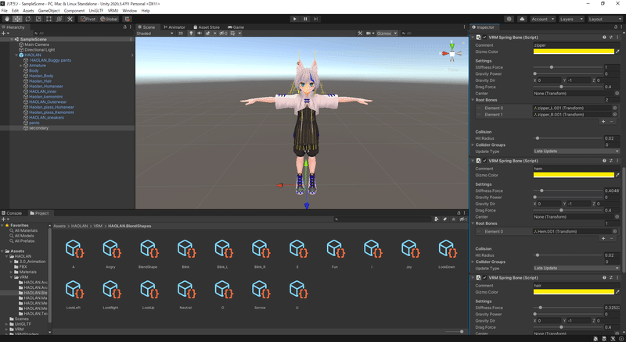Toggle scene audio icon
The image size is (626, 342).
pyautogui.click(x=200, y=34)
